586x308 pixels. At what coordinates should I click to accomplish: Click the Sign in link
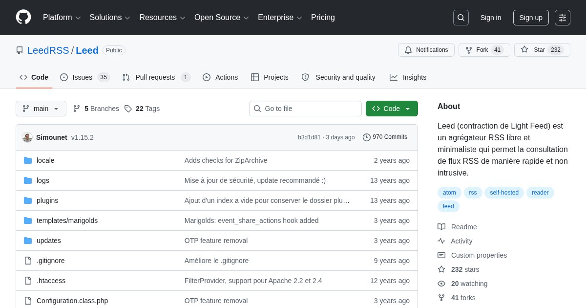click(491, 18)
